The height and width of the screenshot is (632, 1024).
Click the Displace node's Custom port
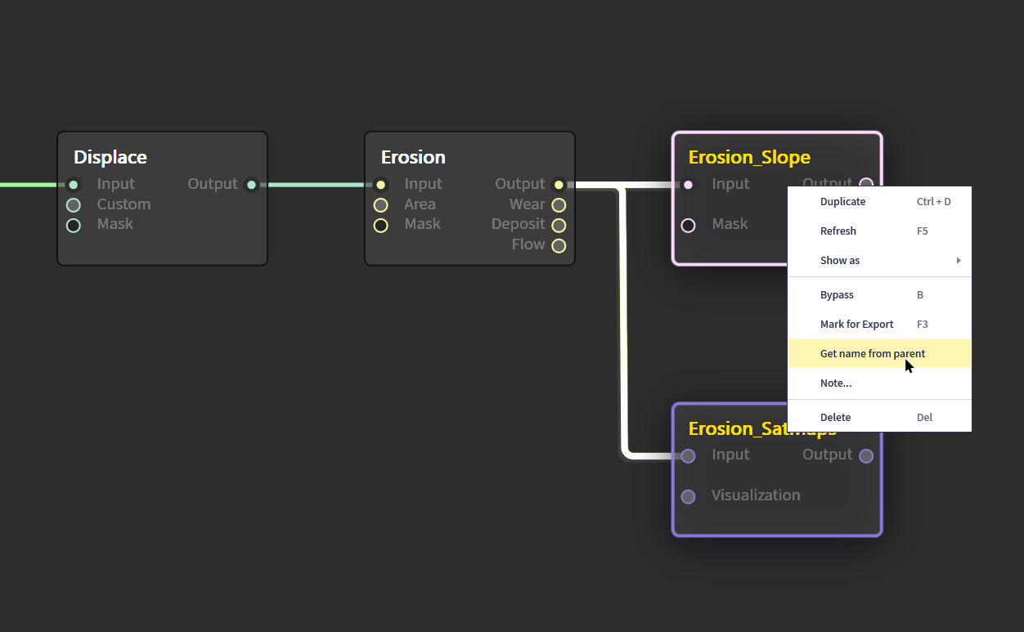pos(74,205)
